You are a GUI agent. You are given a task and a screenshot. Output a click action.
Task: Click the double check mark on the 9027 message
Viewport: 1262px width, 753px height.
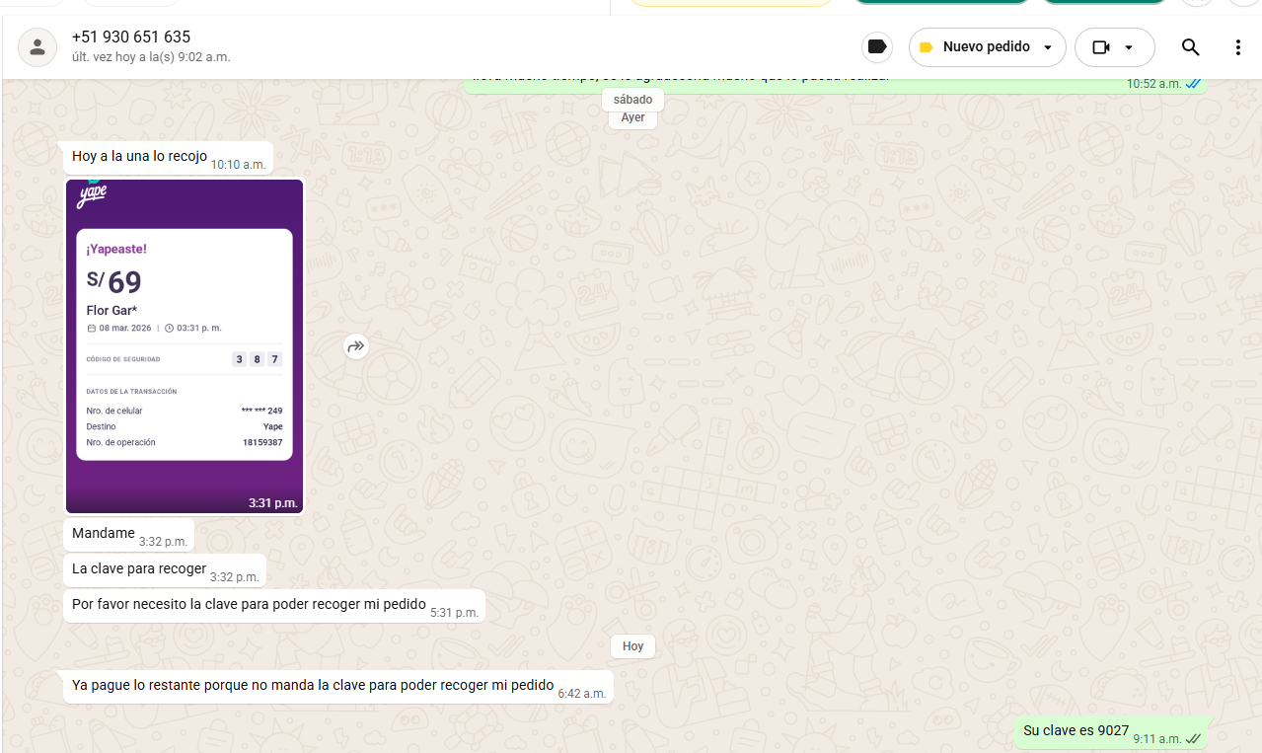tap(1193, 738)
